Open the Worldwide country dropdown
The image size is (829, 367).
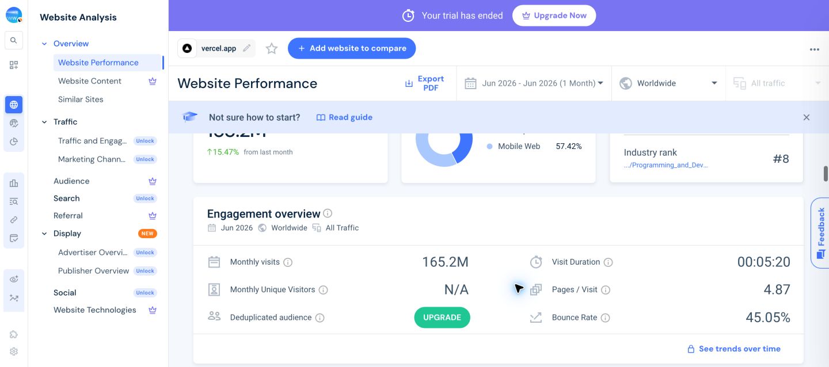click(668, 83)
